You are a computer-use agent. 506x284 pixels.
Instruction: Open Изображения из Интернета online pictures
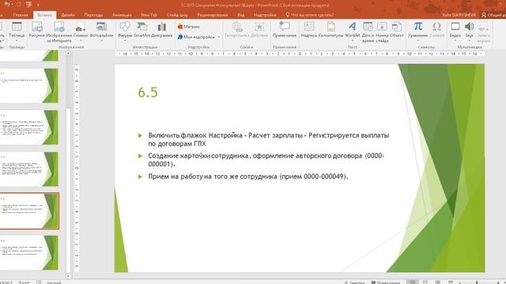59,32
